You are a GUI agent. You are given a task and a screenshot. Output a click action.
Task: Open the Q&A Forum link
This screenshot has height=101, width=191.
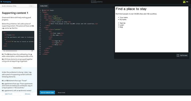(x=9, y=94)
